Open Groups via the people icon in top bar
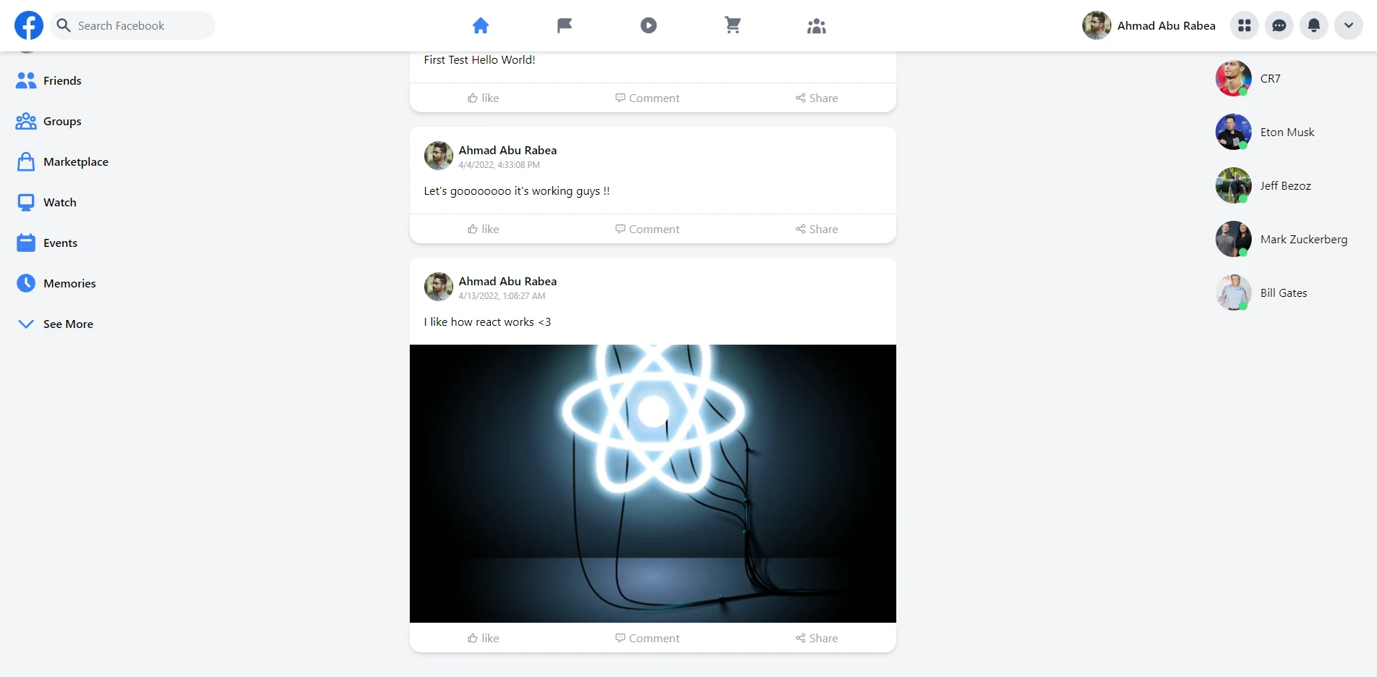 817,26
